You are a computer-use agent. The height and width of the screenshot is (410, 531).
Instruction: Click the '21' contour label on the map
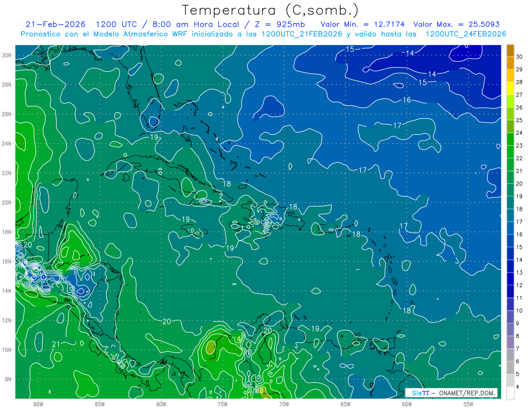click(x=56, y=344)
